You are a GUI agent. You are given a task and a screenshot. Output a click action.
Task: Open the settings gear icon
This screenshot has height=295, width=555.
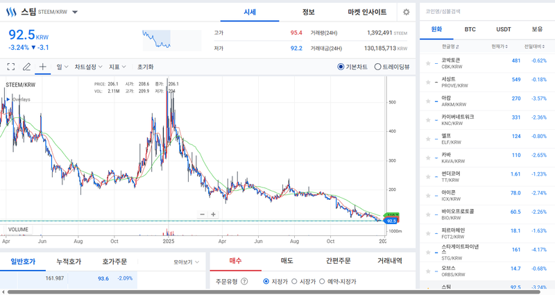click(x=406, y=12)
